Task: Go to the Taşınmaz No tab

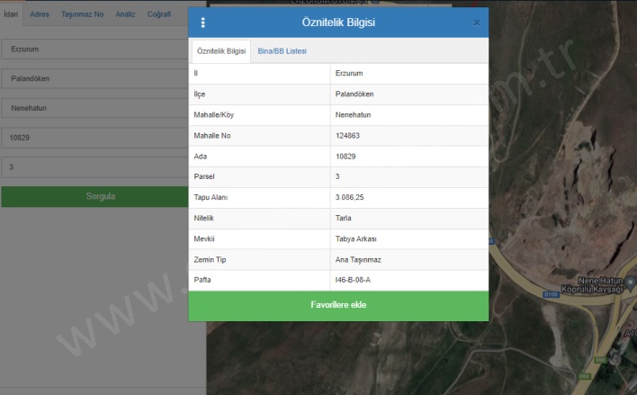Action: point(82,14)
